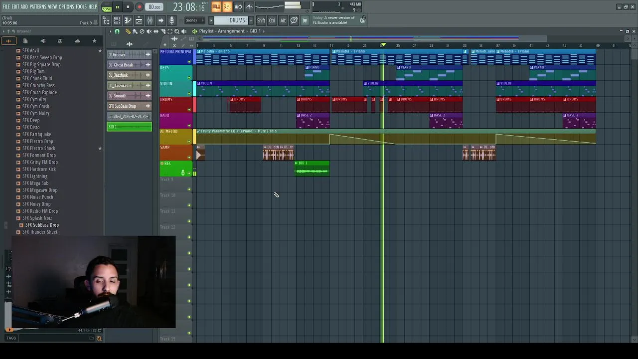Open the channel rack icon
The height and width of the screenshot is (359, 638).
(x=117, y=20)
